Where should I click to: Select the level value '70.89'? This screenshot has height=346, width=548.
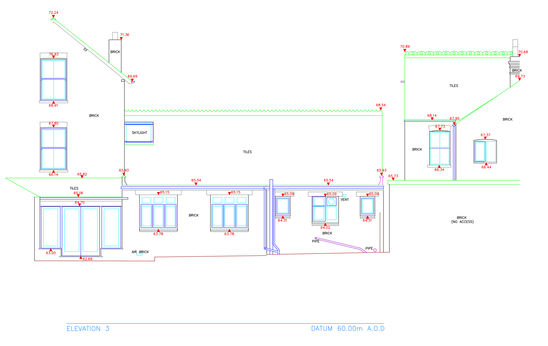(405, 47)
